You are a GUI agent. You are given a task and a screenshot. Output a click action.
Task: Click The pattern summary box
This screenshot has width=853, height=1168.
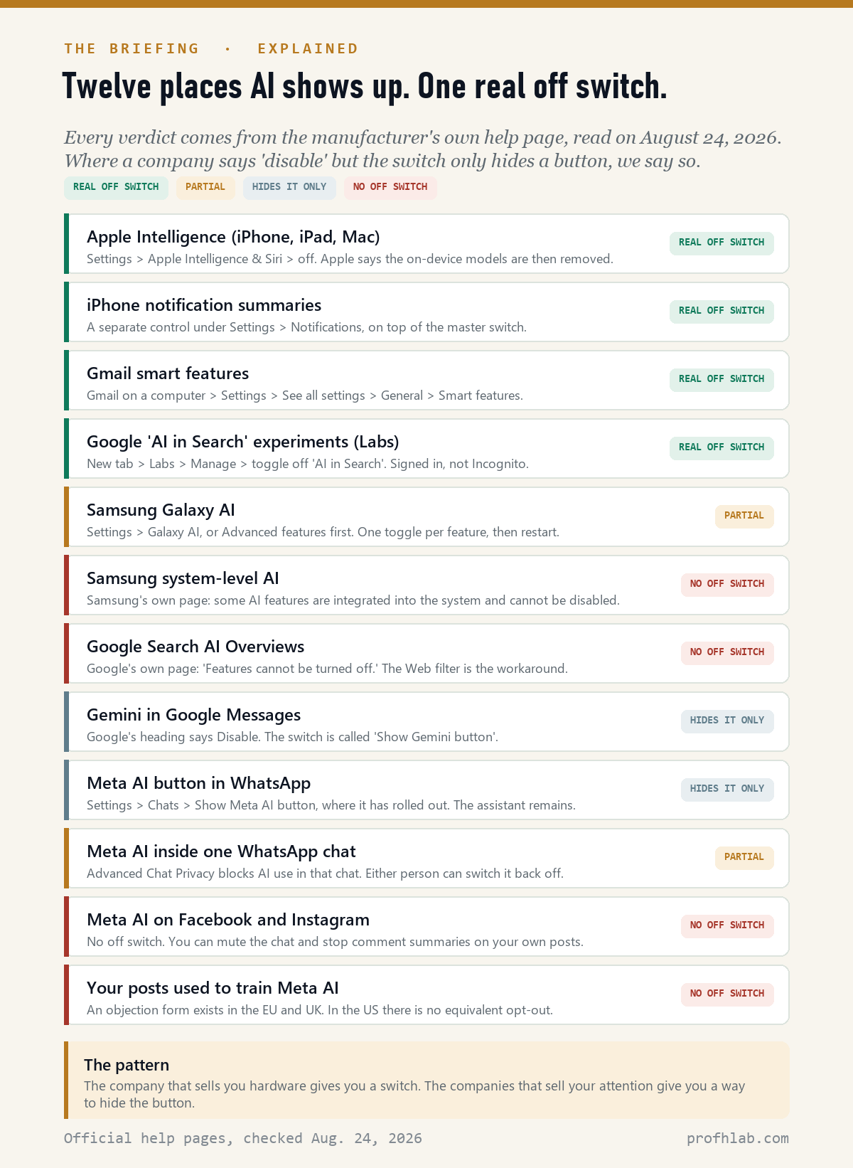(426, 1080)
